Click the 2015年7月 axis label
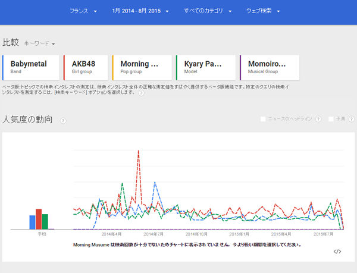Viewport: 357px width, 273px height. click(x=323, y=234)
